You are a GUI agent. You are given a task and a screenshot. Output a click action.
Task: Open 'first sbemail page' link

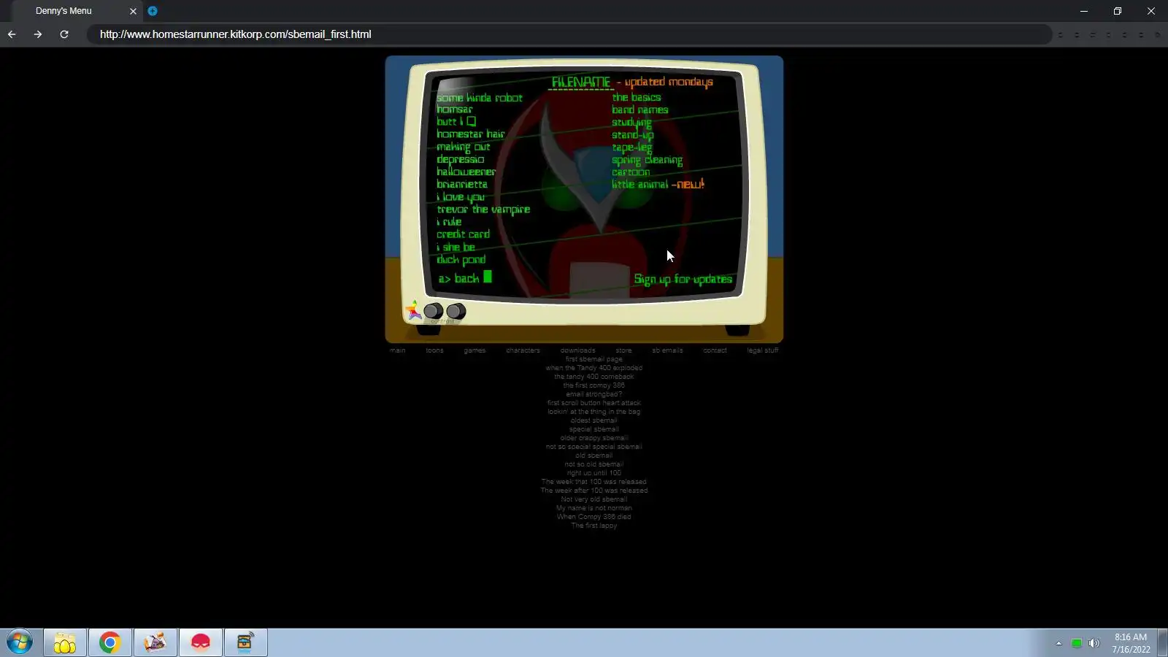click(594, 359)
